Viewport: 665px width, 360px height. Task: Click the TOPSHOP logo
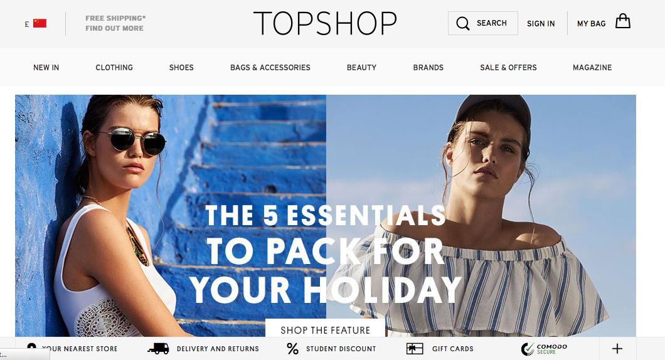click(x=326, y=23)
